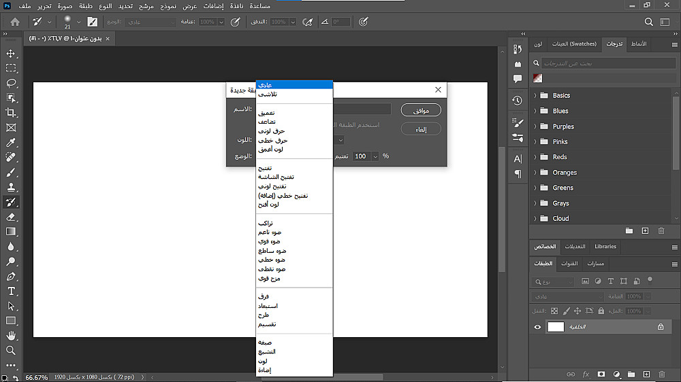This screenshot has height=382, width=681.
Task: Click the gradient search field
Action: tap(599, 63)
